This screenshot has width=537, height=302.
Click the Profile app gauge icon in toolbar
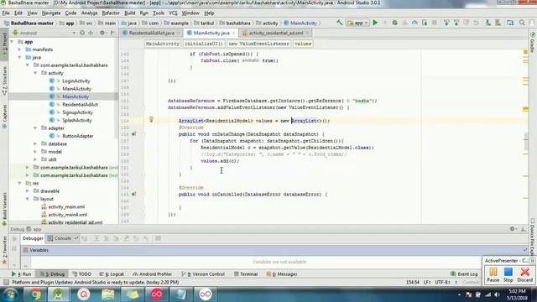click(x=414, y=23)
